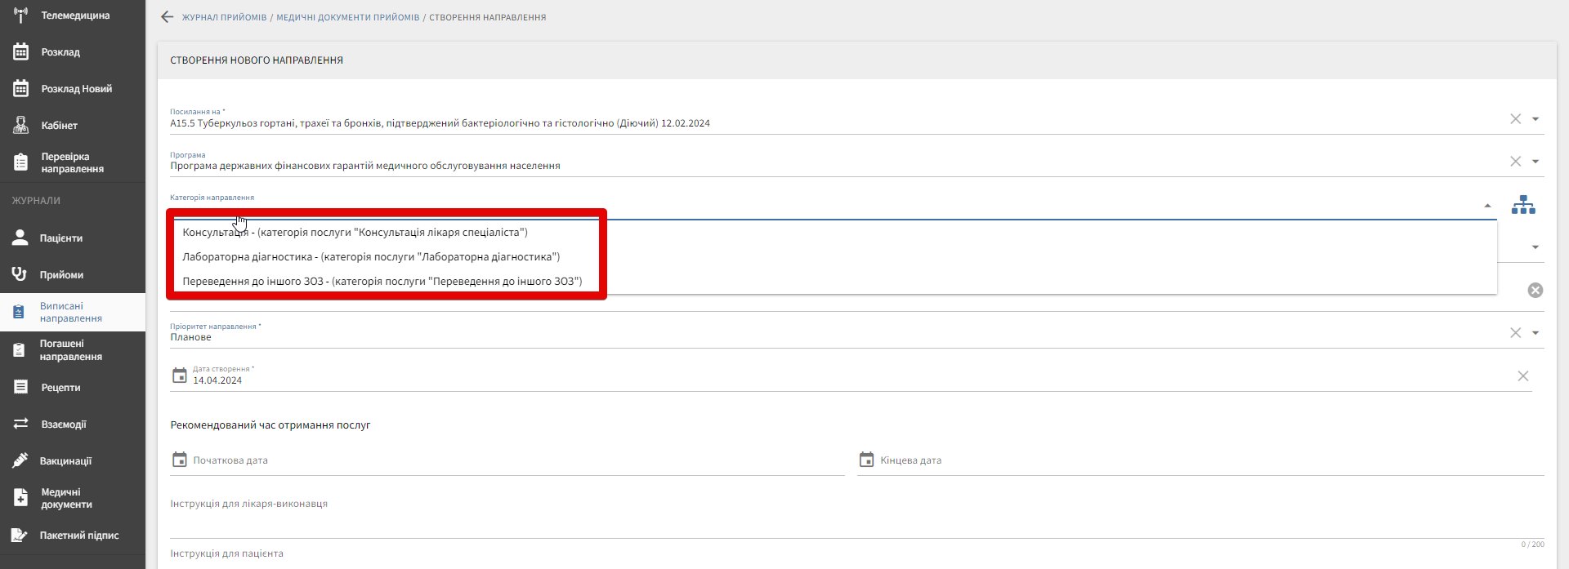Image resolution: width=1569 pixels, height=569 pixels.
Task: Clear the Програма field value
Action: click(x=1515, y=162)
